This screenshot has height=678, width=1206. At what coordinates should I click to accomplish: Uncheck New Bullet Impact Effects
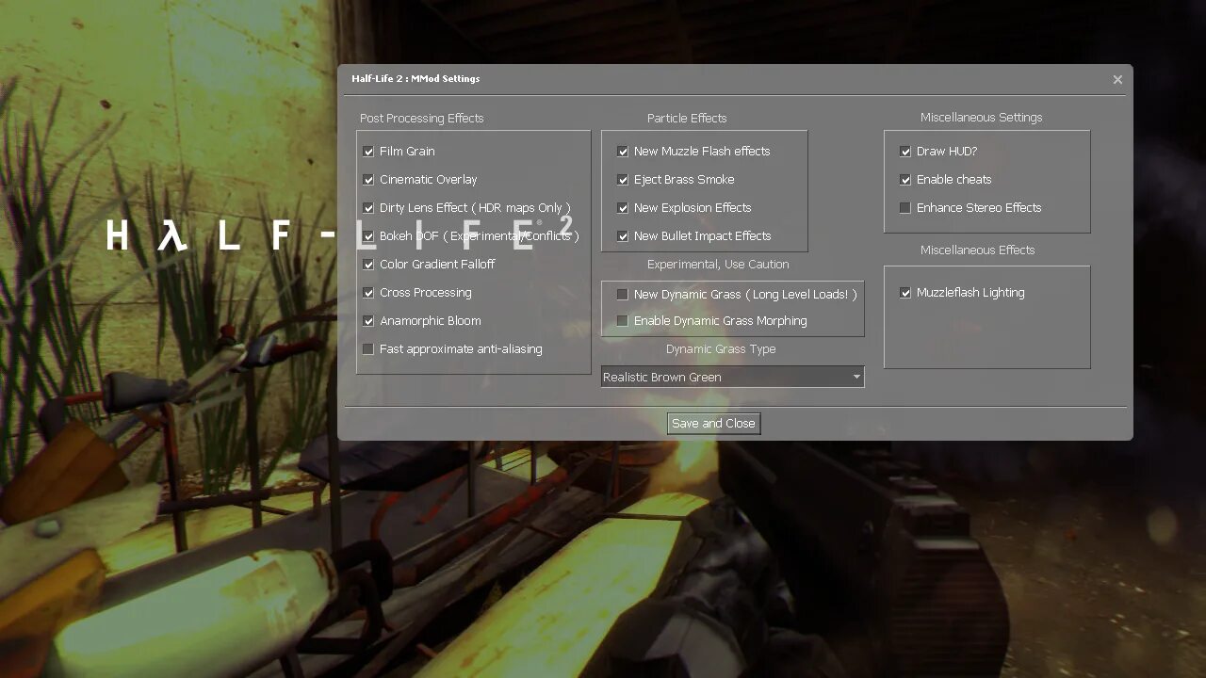point(623,236)
